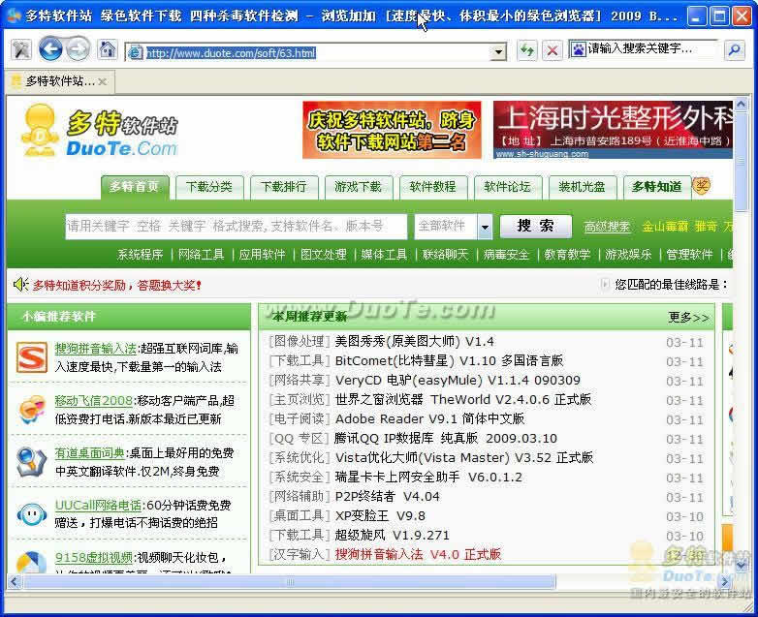Click 更多>> in 本周推荐更新
The width and height of the screenshot is (758, 617).
click(688, 318)
